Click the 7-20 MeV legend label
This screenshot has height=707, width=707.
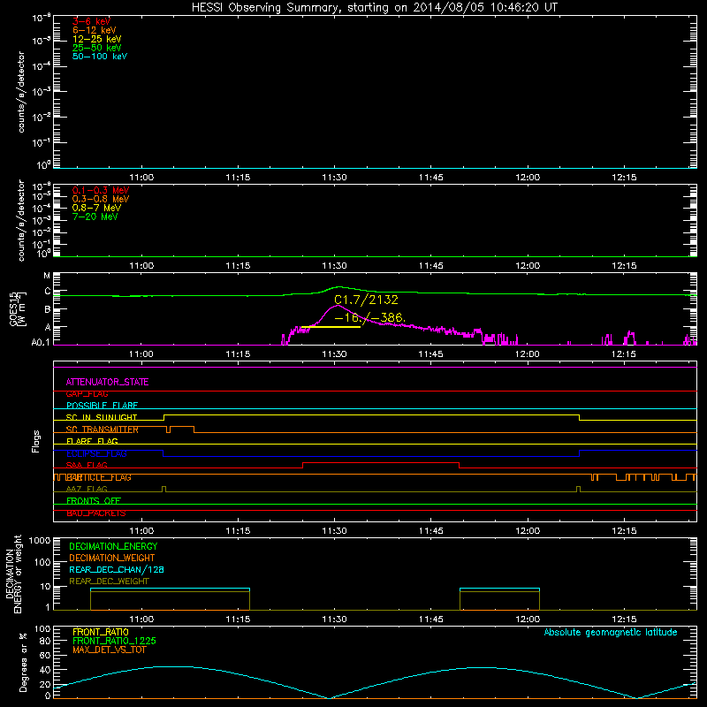tap(95, 217)
